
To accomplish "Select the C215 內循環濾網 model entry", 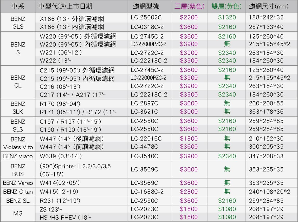I will point(77,78).
